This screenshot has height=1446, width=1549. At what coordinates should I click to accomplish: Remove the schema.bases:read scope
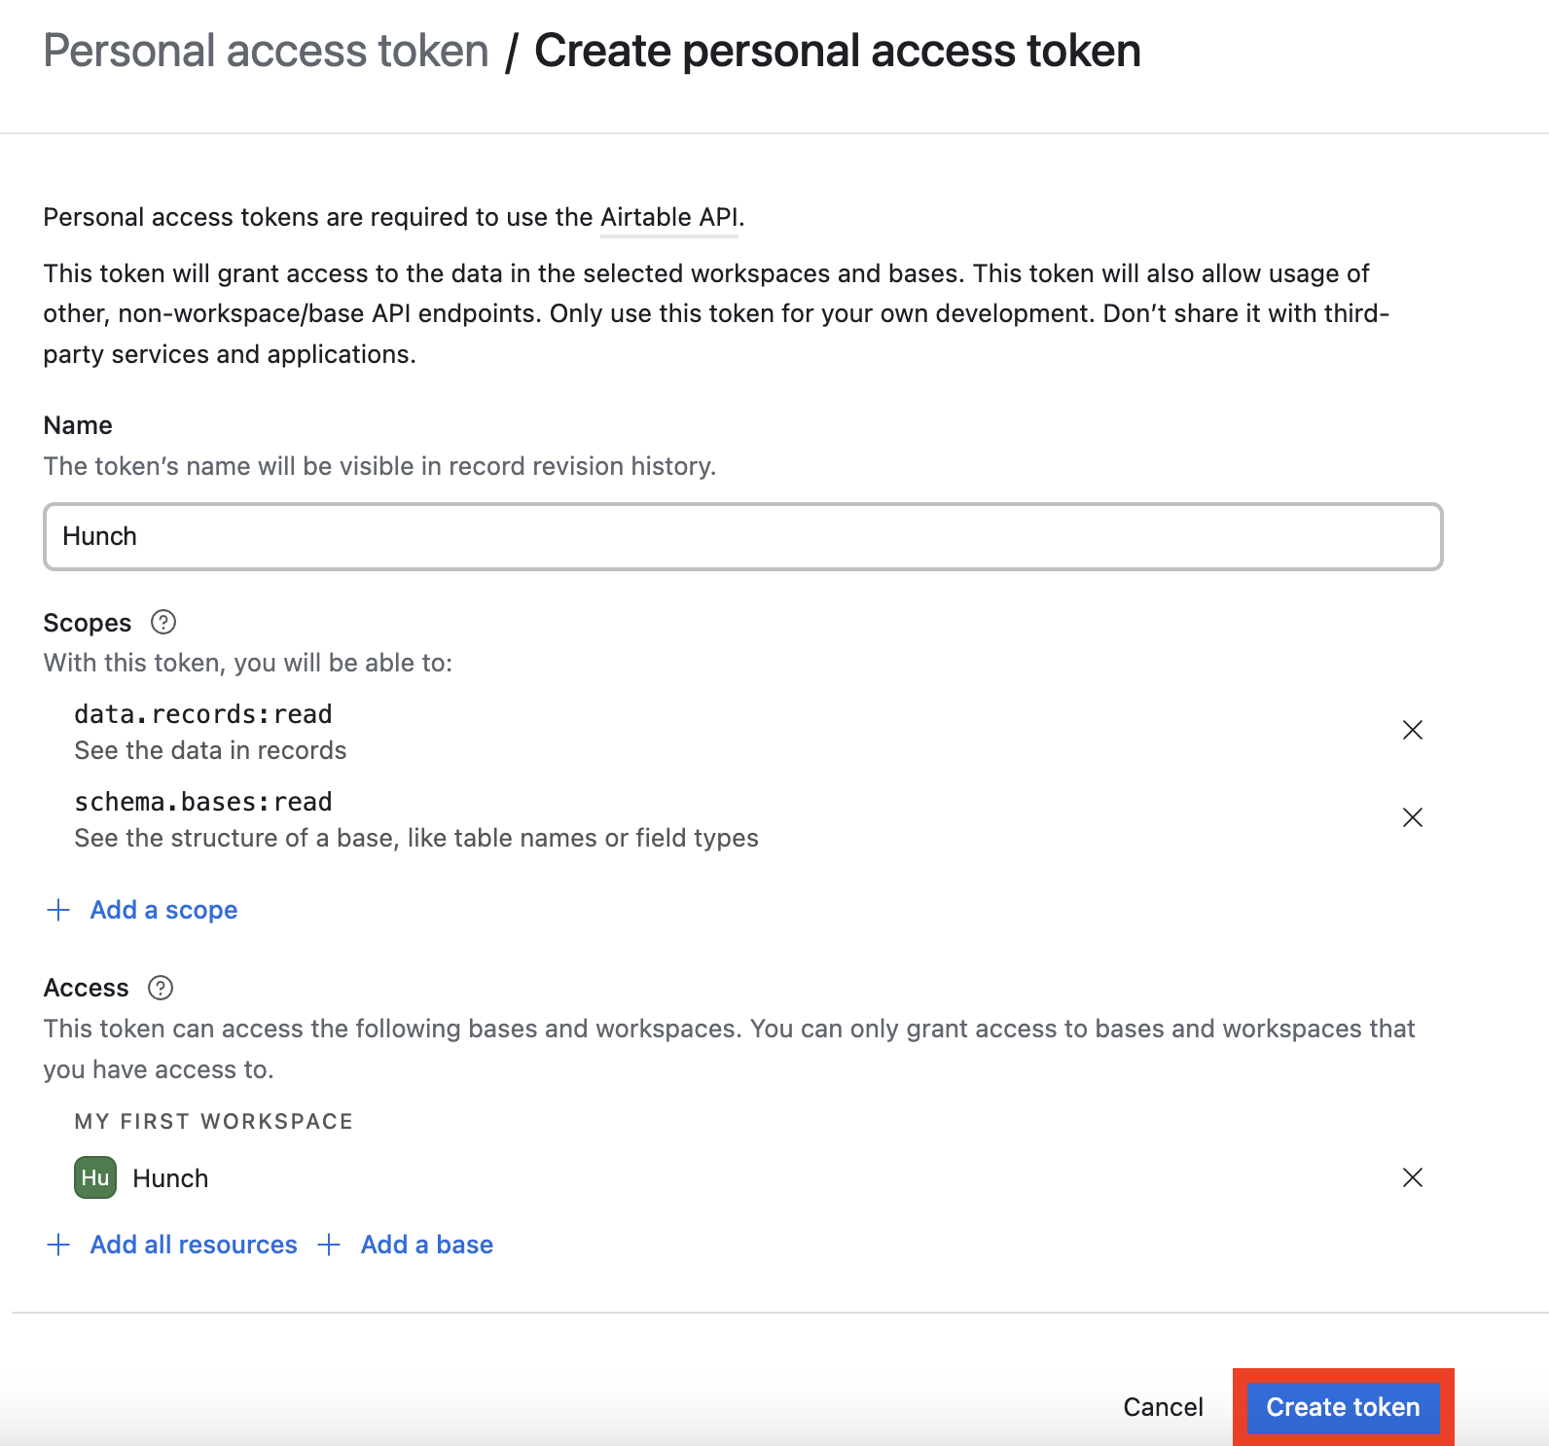click(x=1413, y=817)
